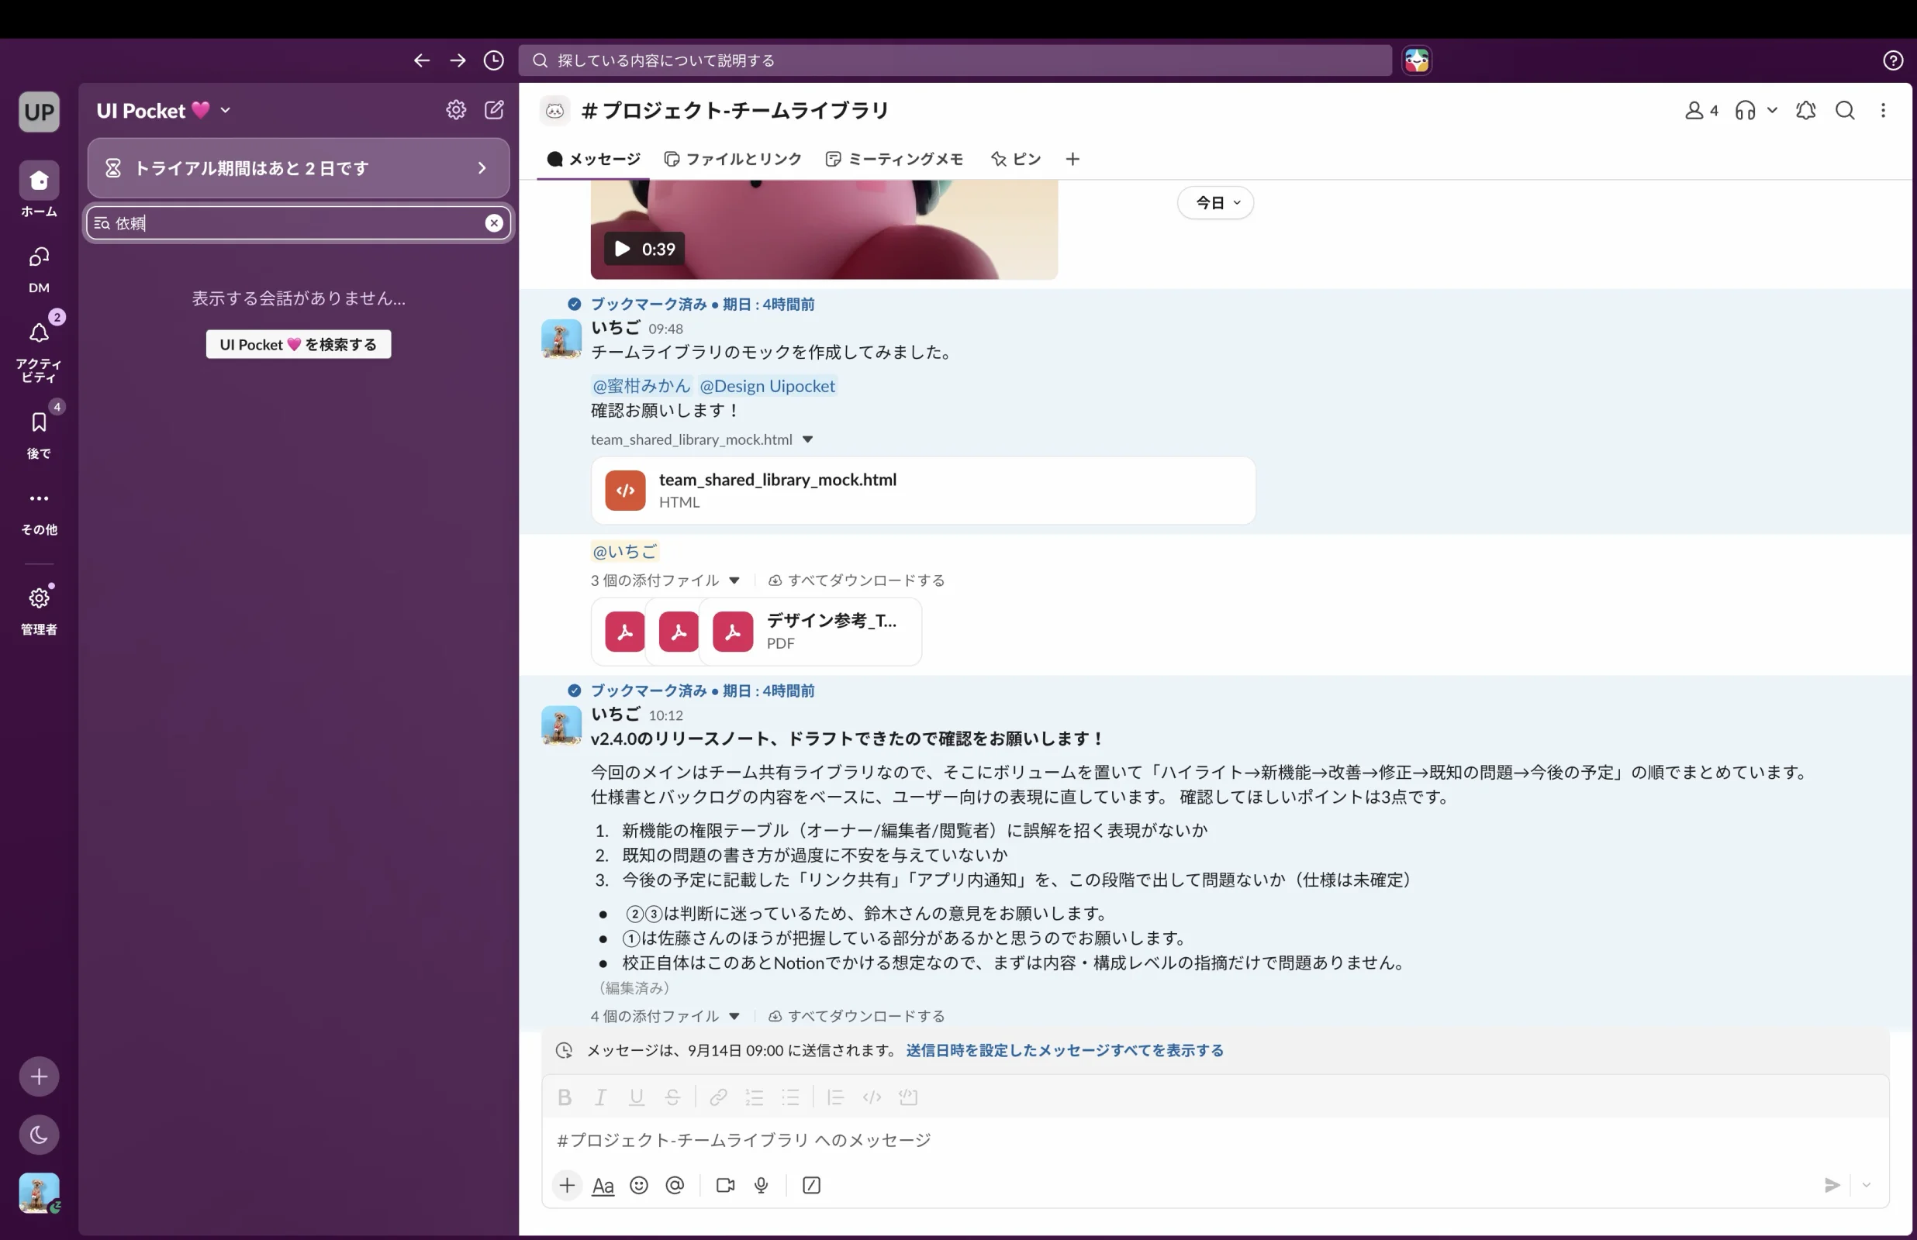Toggle inline code formatting
Screen dimensions: 1917x1240
click(x=872, y=1097)
